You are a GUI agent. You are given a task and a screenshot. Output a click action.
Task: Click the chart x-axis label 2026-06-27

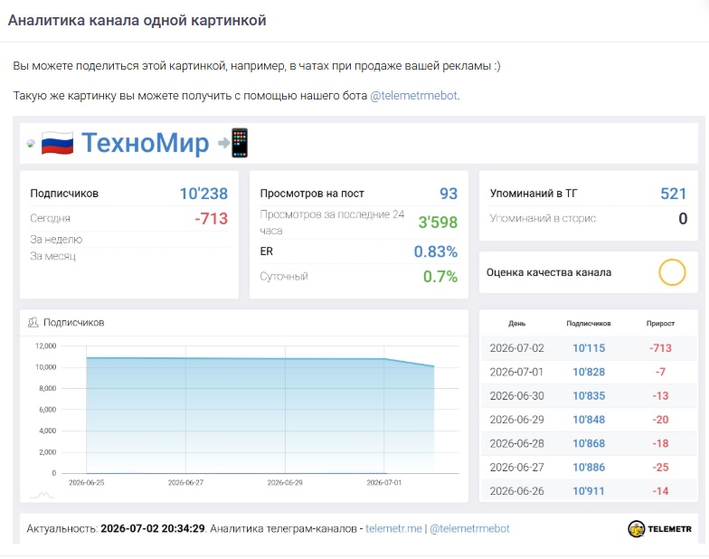coord(185,483)
